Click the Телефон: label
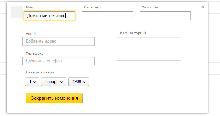This screenshot has height=116, width=220. [34, 53]
